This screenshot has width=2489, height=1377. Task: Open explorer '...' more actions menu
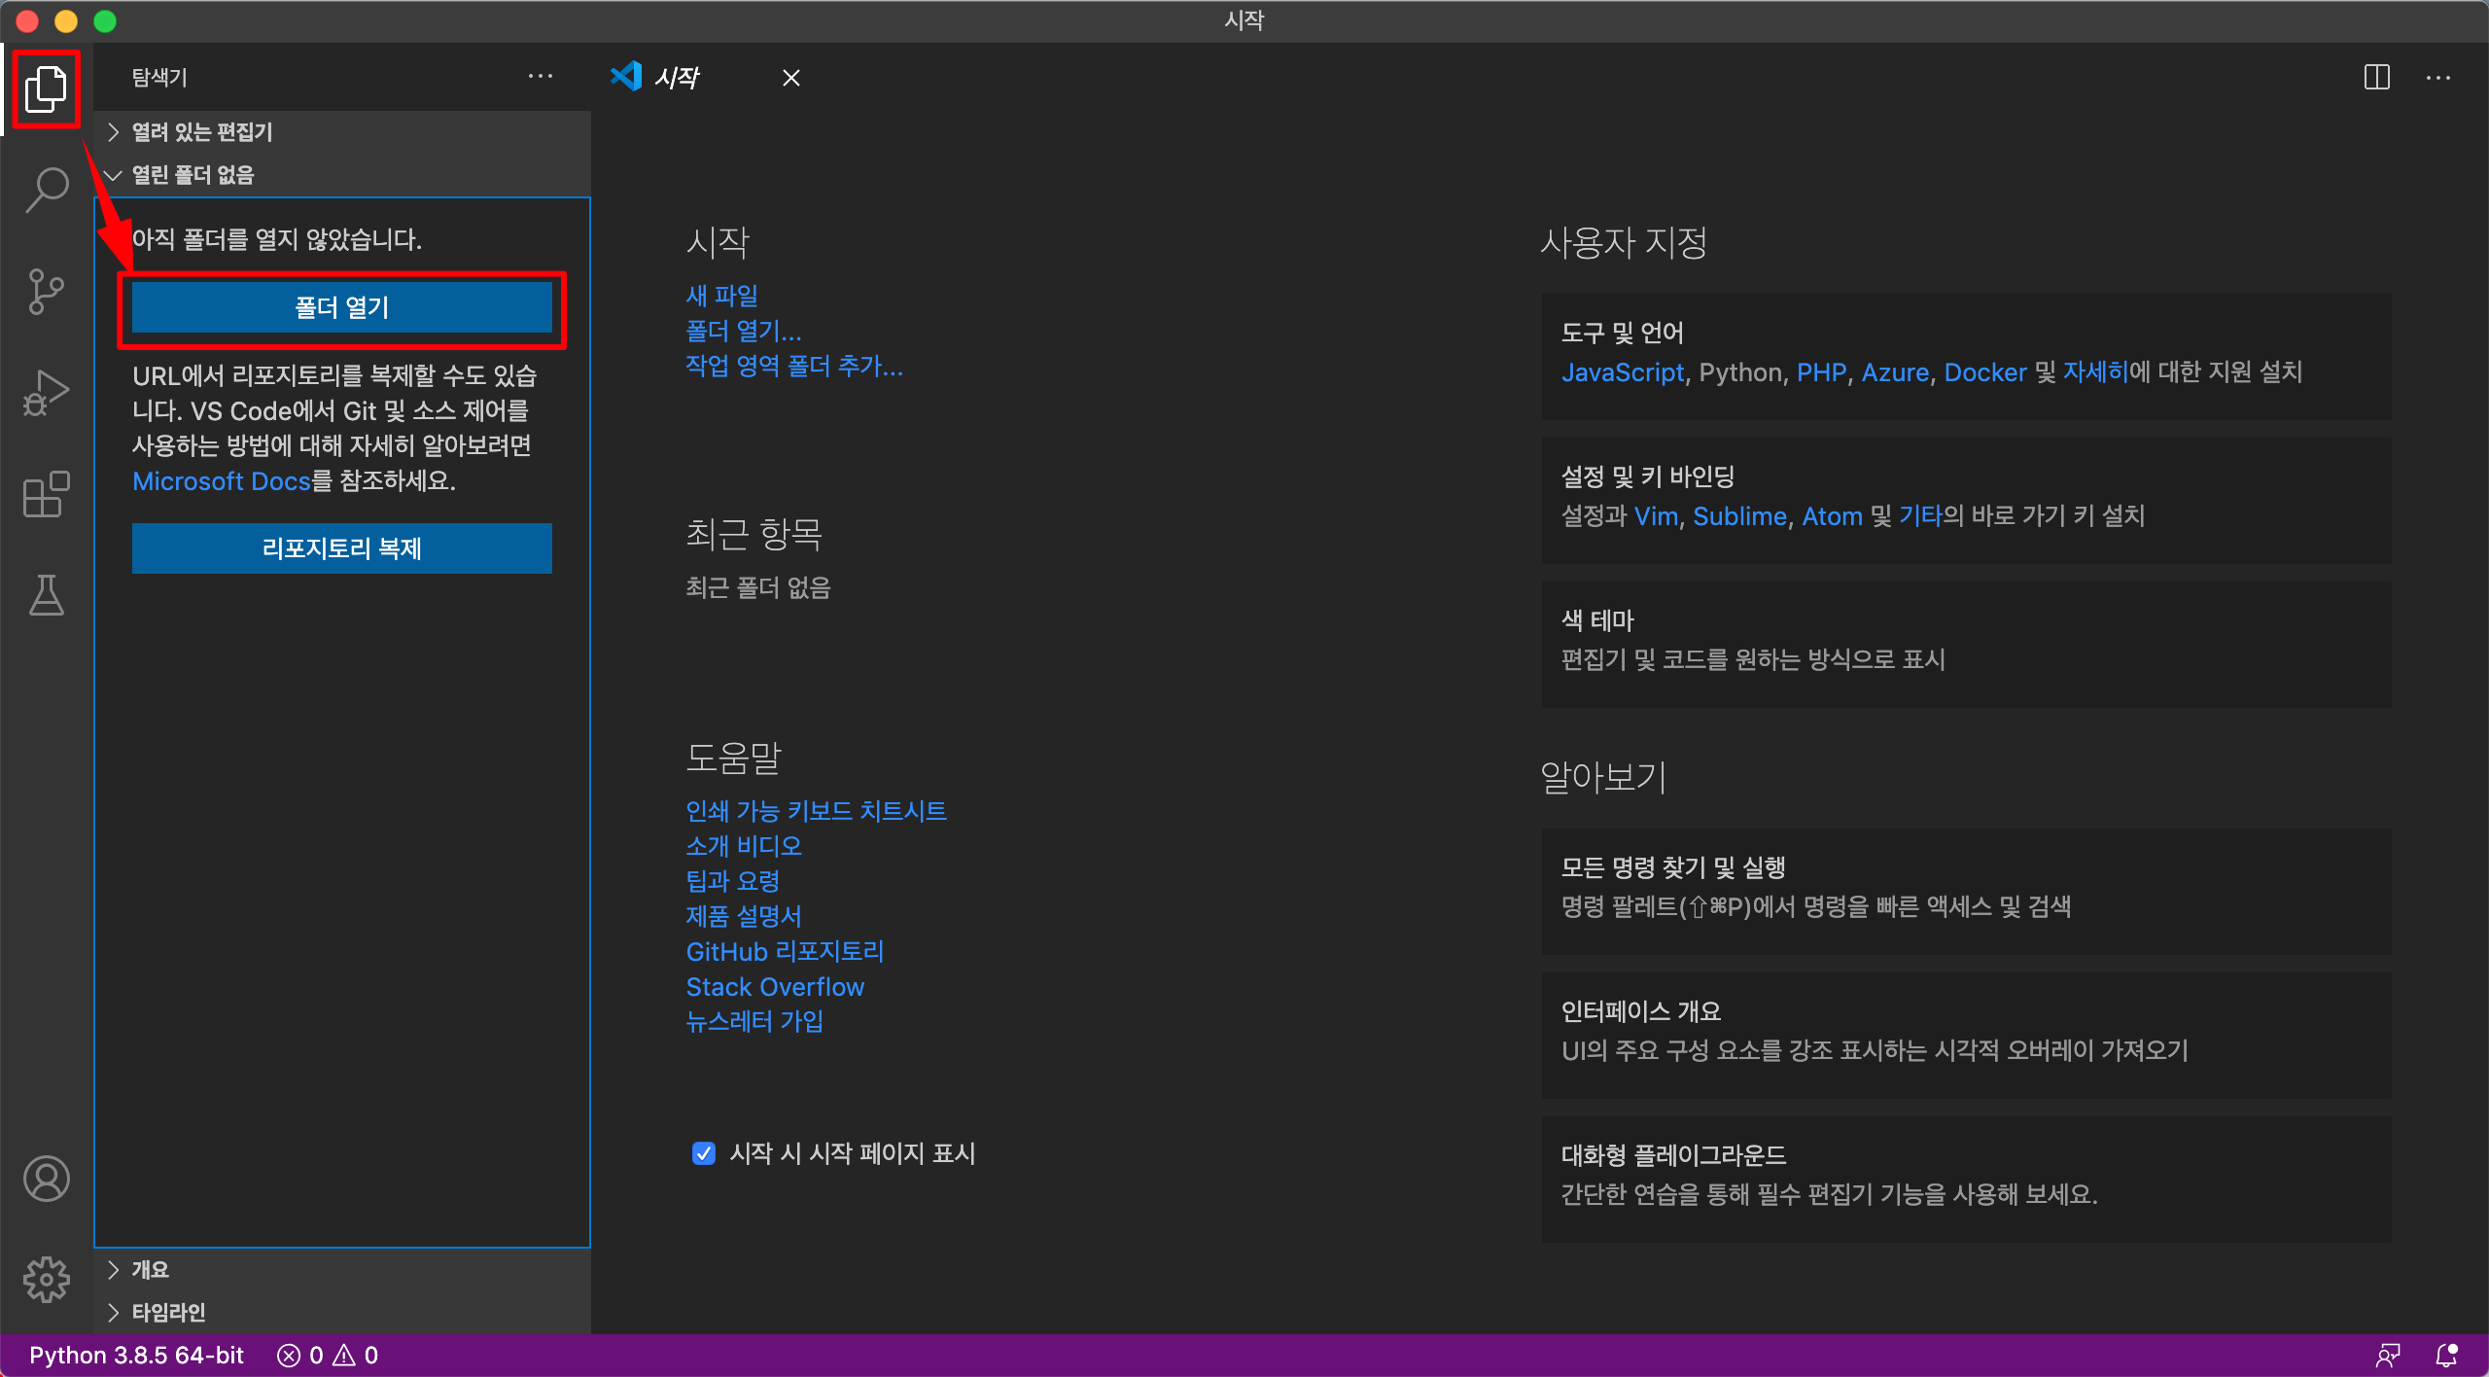540,78
